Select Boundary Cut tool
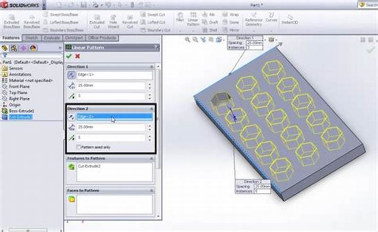The image size is (378, 232). [155, 30]
